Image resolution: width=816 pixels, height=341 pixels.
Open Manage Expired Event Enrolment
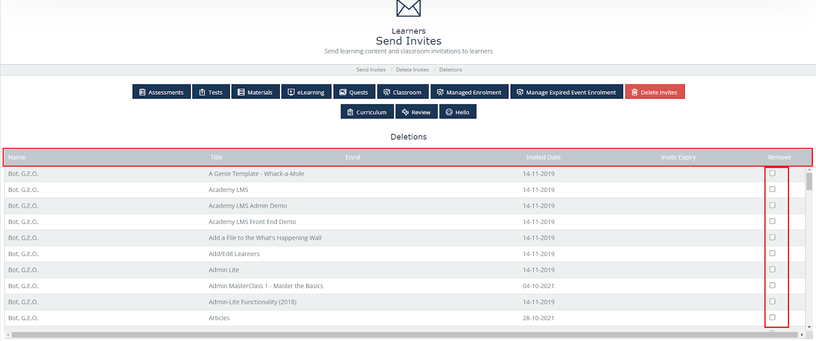tap(567, 92)
